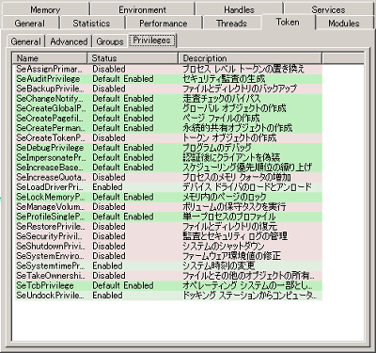Select the SeIncreaseBase.. row

point(168,168)
